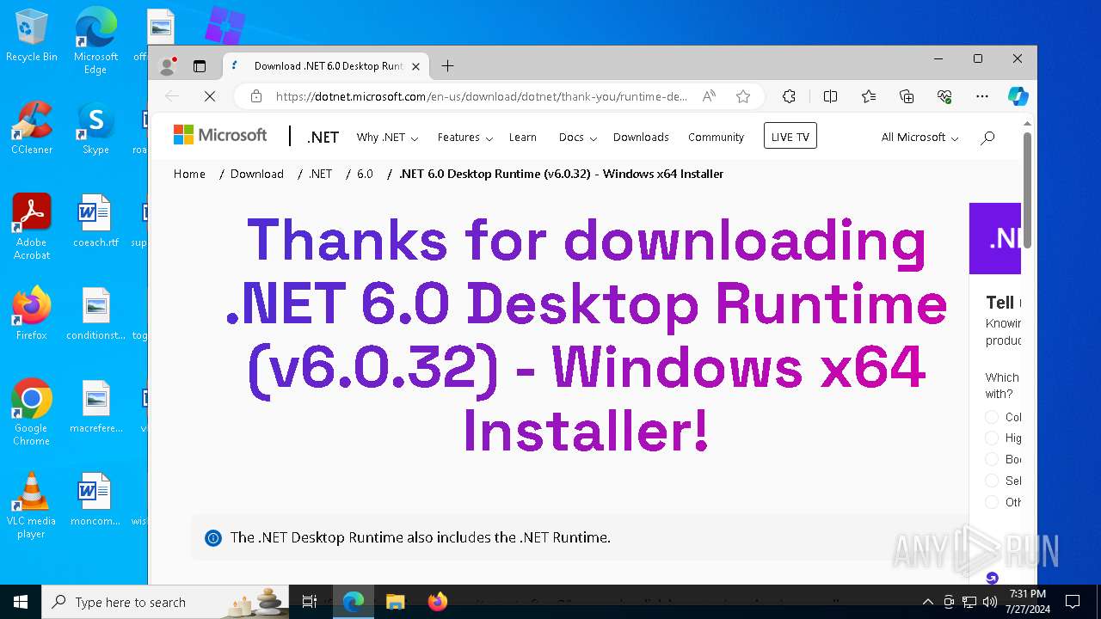Image resolution: width=1101 pixels, height=619 pixels.
Task: Expand the Why .NET dropdown
Action: pyautogui.click(x=387, y=138)
